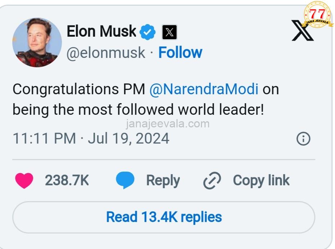Click the blue verified checkmark badge
The height and width of the screenshot is (249, 335).
[148, 32]
